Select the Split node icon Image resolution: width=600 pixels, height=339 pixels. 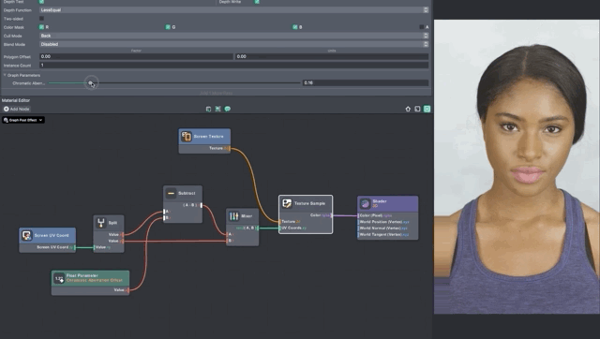[x=101, y=223]
